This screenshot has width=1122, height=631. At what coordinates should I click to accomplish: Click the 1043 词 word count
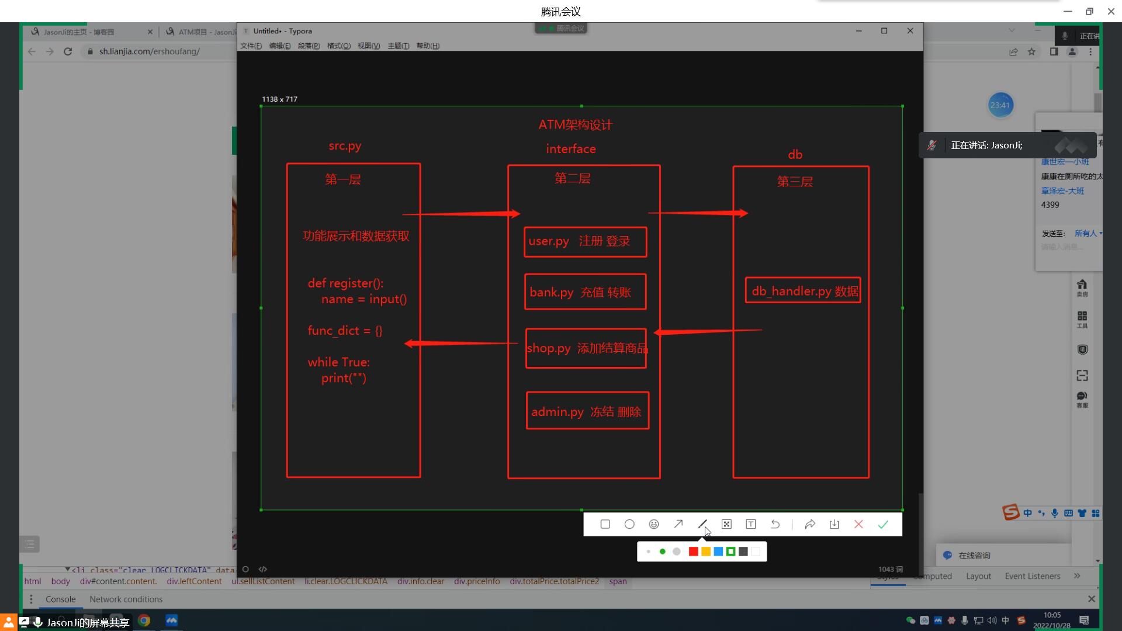891,569
